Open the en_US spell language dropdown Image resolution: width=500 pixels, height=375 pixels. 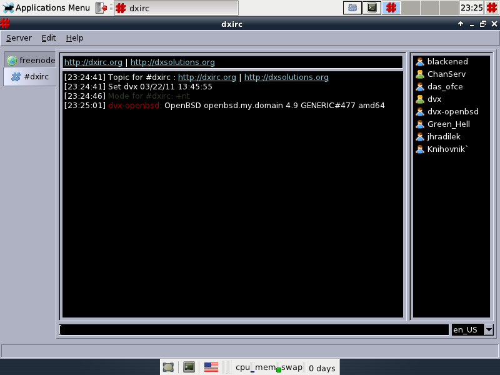tap(489, 329)
